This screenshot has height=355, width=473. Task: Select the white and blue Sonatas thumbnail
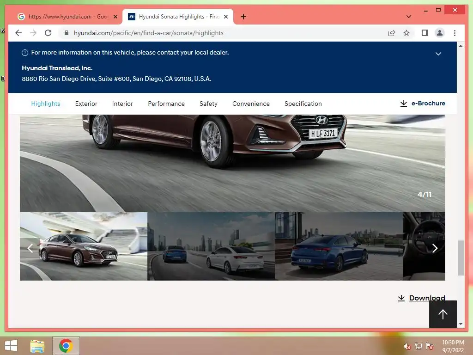click(x=211, y=246)
